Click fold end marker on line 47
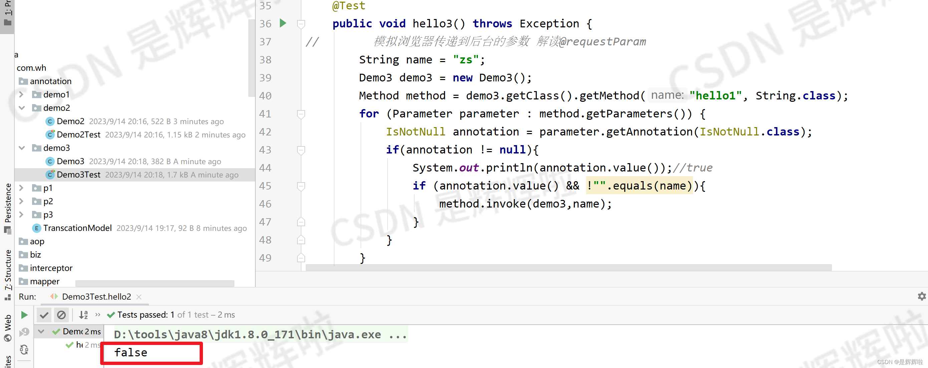 tap(301, 222)
